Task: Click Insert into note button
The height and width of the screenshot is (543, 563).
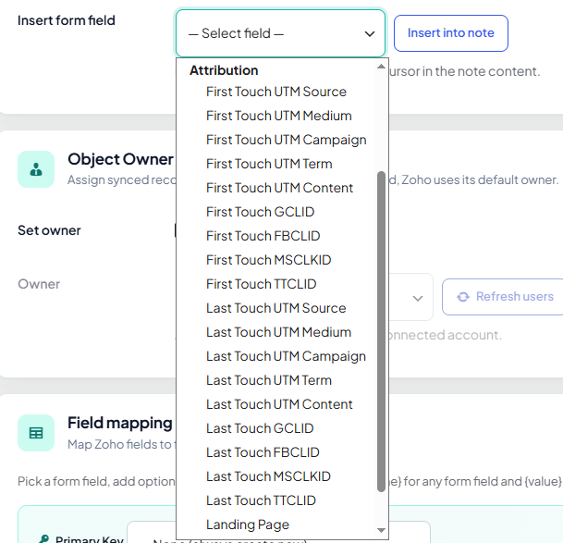Action: click(450, 33)
